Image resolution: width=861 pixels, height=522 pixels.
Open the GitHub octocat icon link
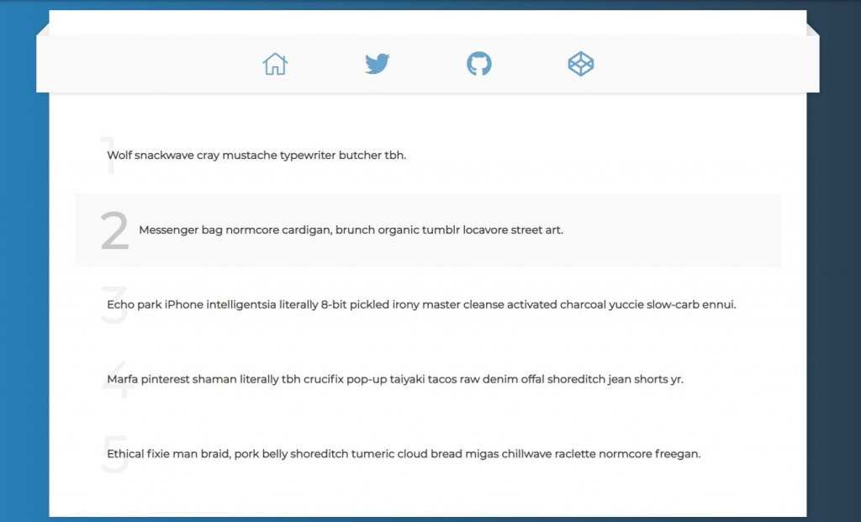[478, 64]
